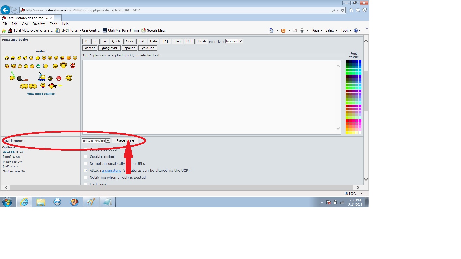Insert the red devil smiley
Viewport: 461px width, 259px height.
[73, 66]
